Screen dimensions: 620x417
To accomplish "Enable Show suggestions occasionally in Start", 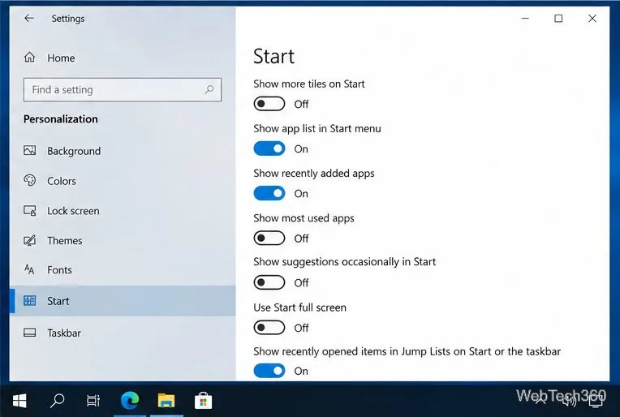I will (x=269, y=282).
